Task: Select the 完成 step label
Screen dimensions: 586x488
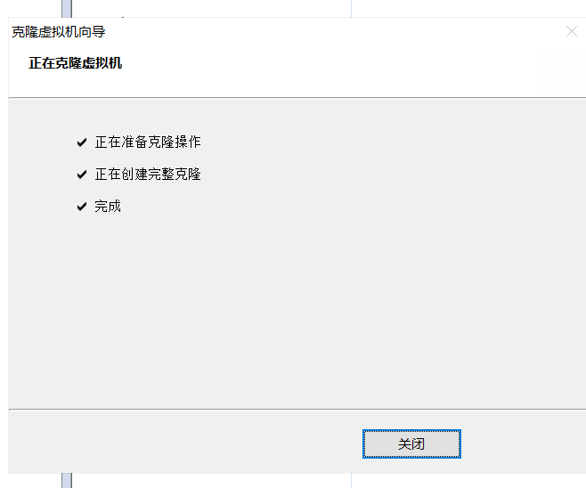Action: [108, 207]
